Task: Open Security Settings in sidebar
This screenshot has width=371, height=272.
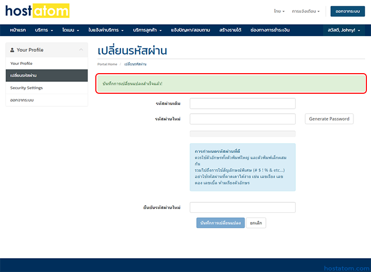Action: point(27,88)
